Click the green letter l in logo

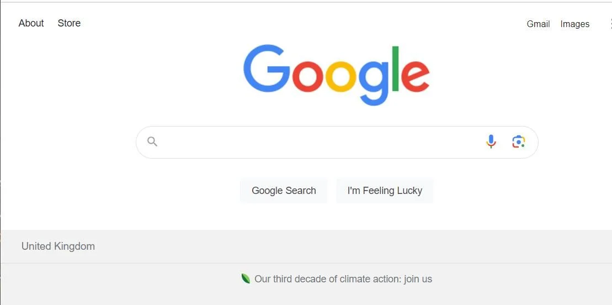[x=395, y=69]
